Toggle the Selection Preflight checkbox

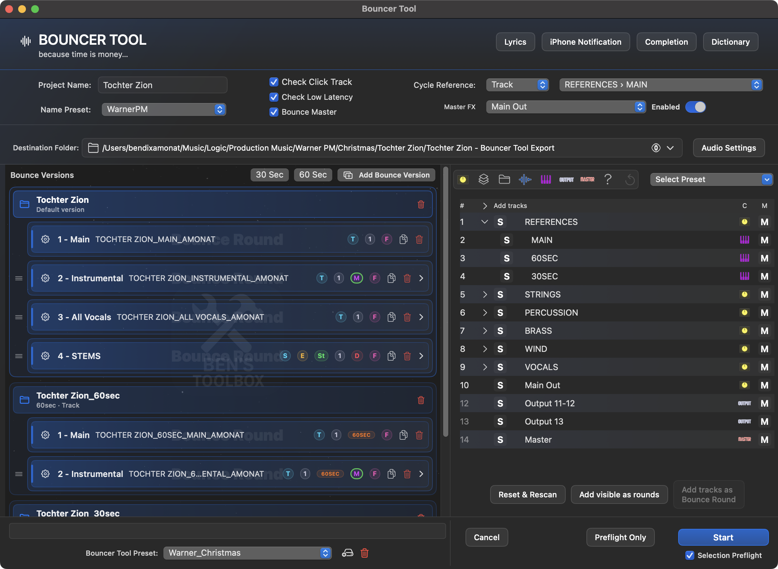tap(690, 555)
